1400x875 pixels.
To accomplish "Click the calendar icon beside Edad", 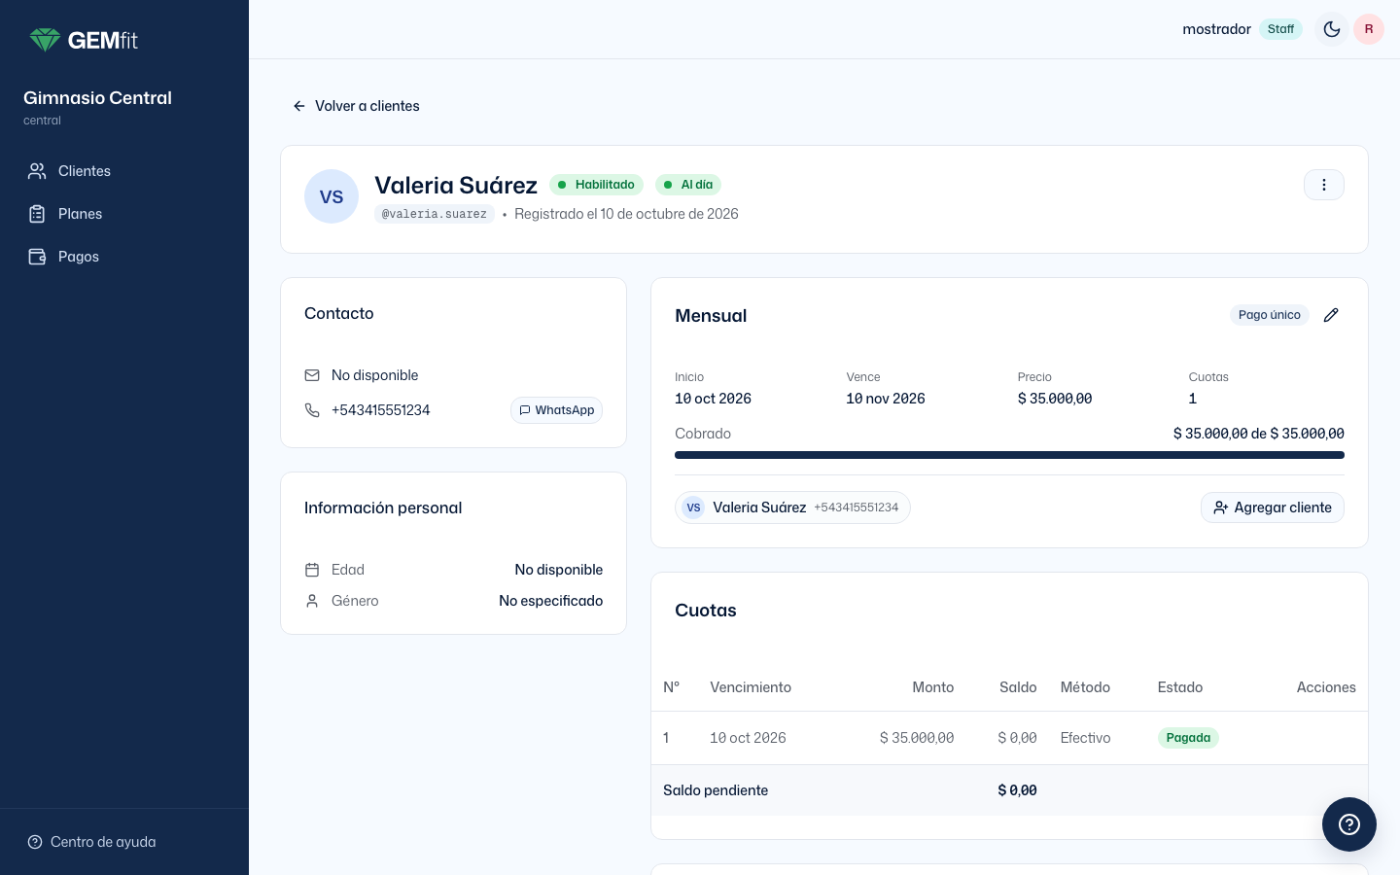I will tap(312, 570).
